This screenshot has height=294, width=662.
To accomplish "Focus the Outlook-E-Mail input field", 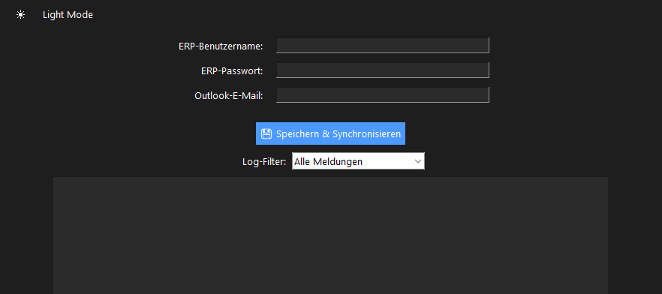I will click(x=383, y=95).
